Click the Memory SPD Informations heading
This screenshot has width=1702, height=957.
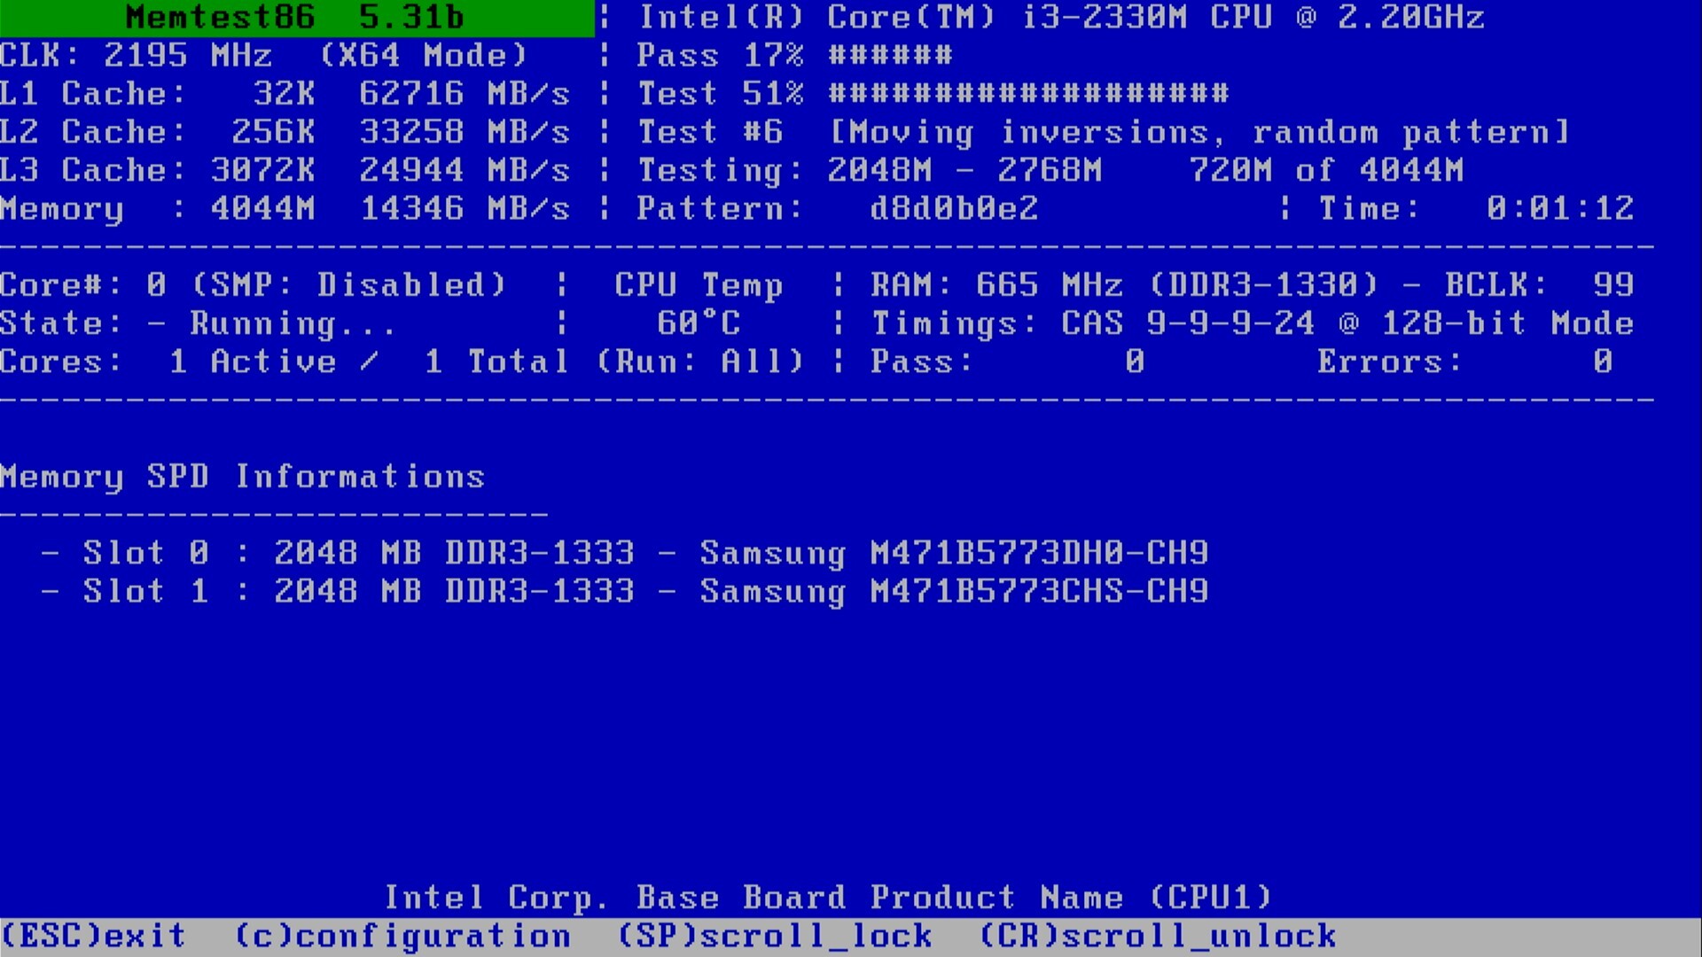242,477
